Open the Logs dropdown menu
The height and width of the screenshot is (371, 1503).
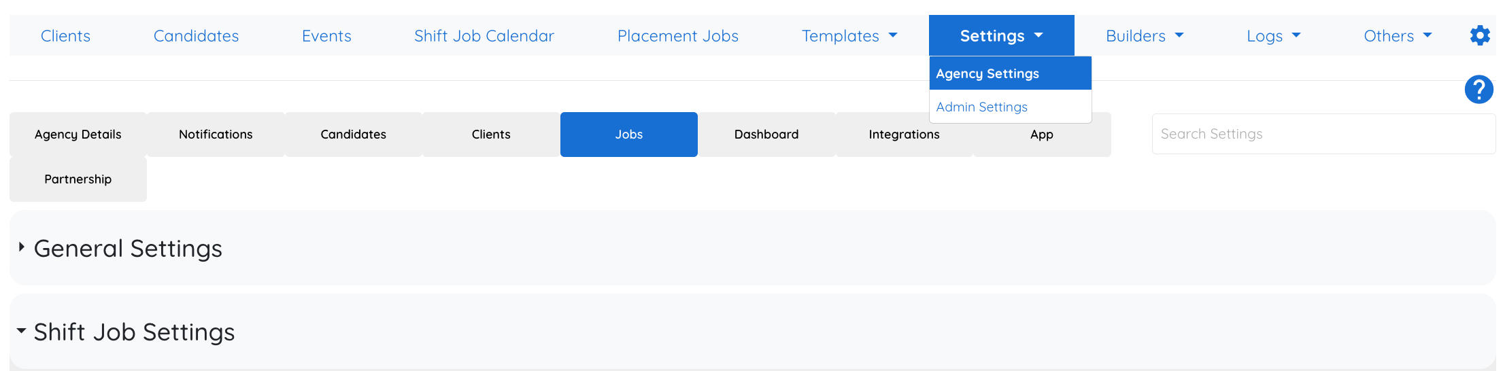(1274, 35)
